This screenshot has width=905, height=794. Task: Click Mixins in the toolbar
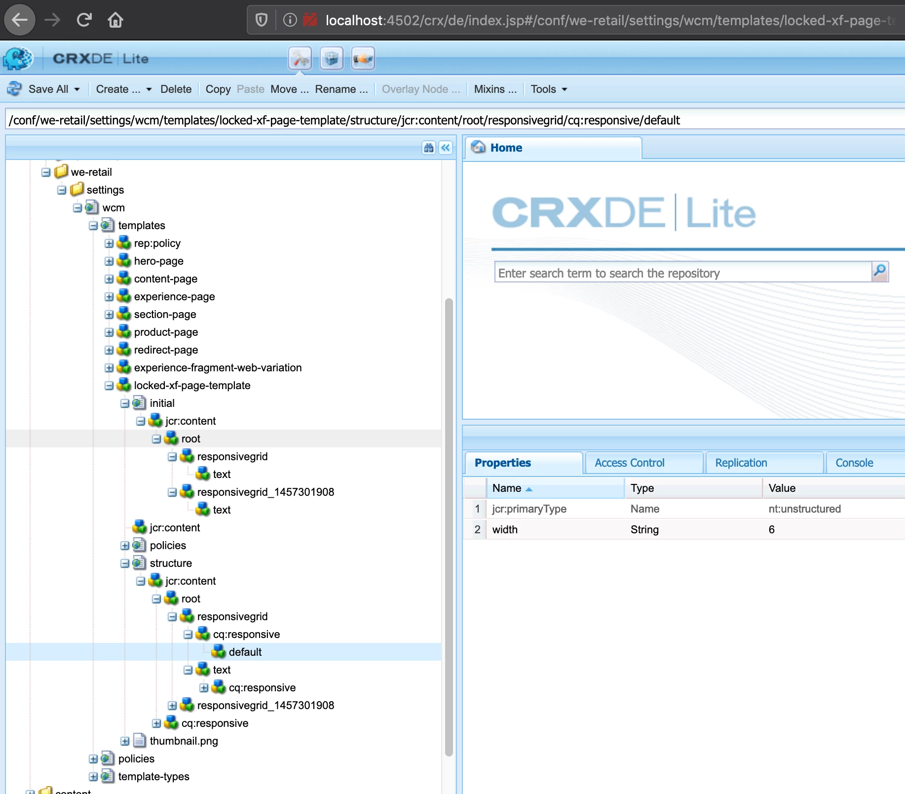click(495, 89)
